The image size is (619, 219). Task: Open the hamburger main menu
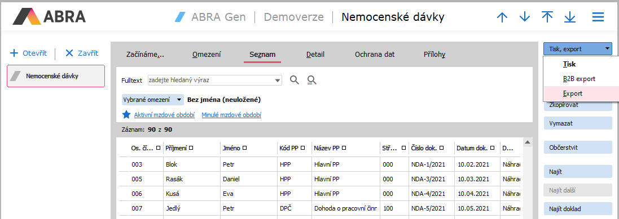[x=598, y=17]
